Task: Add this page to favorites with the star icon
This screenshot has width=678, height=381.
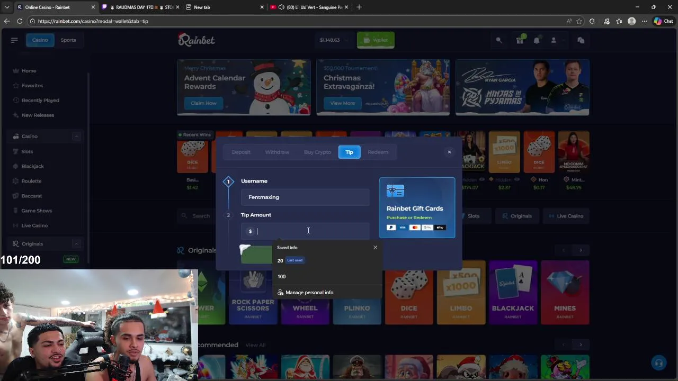Action: click(x=579, y=21)
